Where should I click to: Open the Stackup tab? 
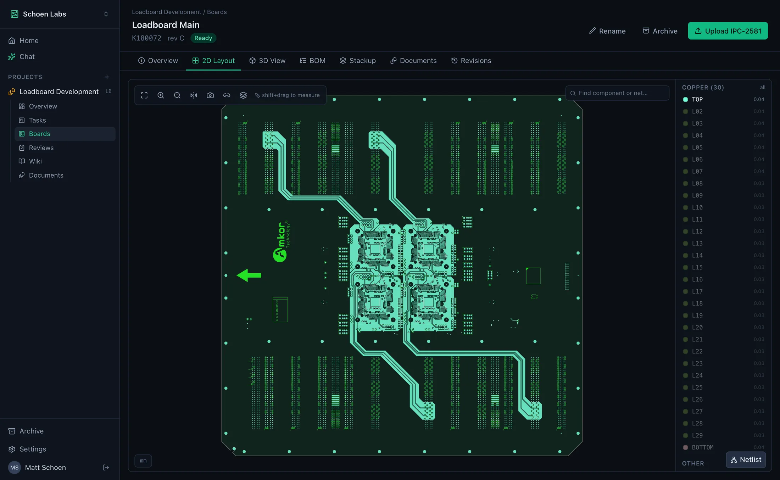click(x=357, y=61)
